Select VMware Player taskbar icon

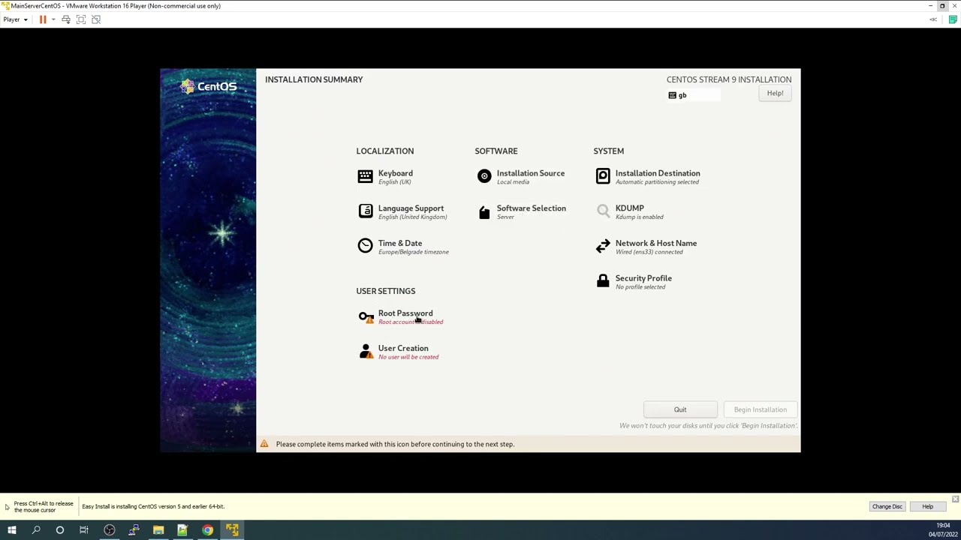coord(232,530)
